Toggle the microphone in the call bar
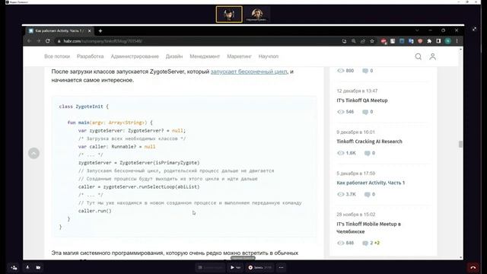The height and width of the screenshot is (274, 487). (27, 267)
